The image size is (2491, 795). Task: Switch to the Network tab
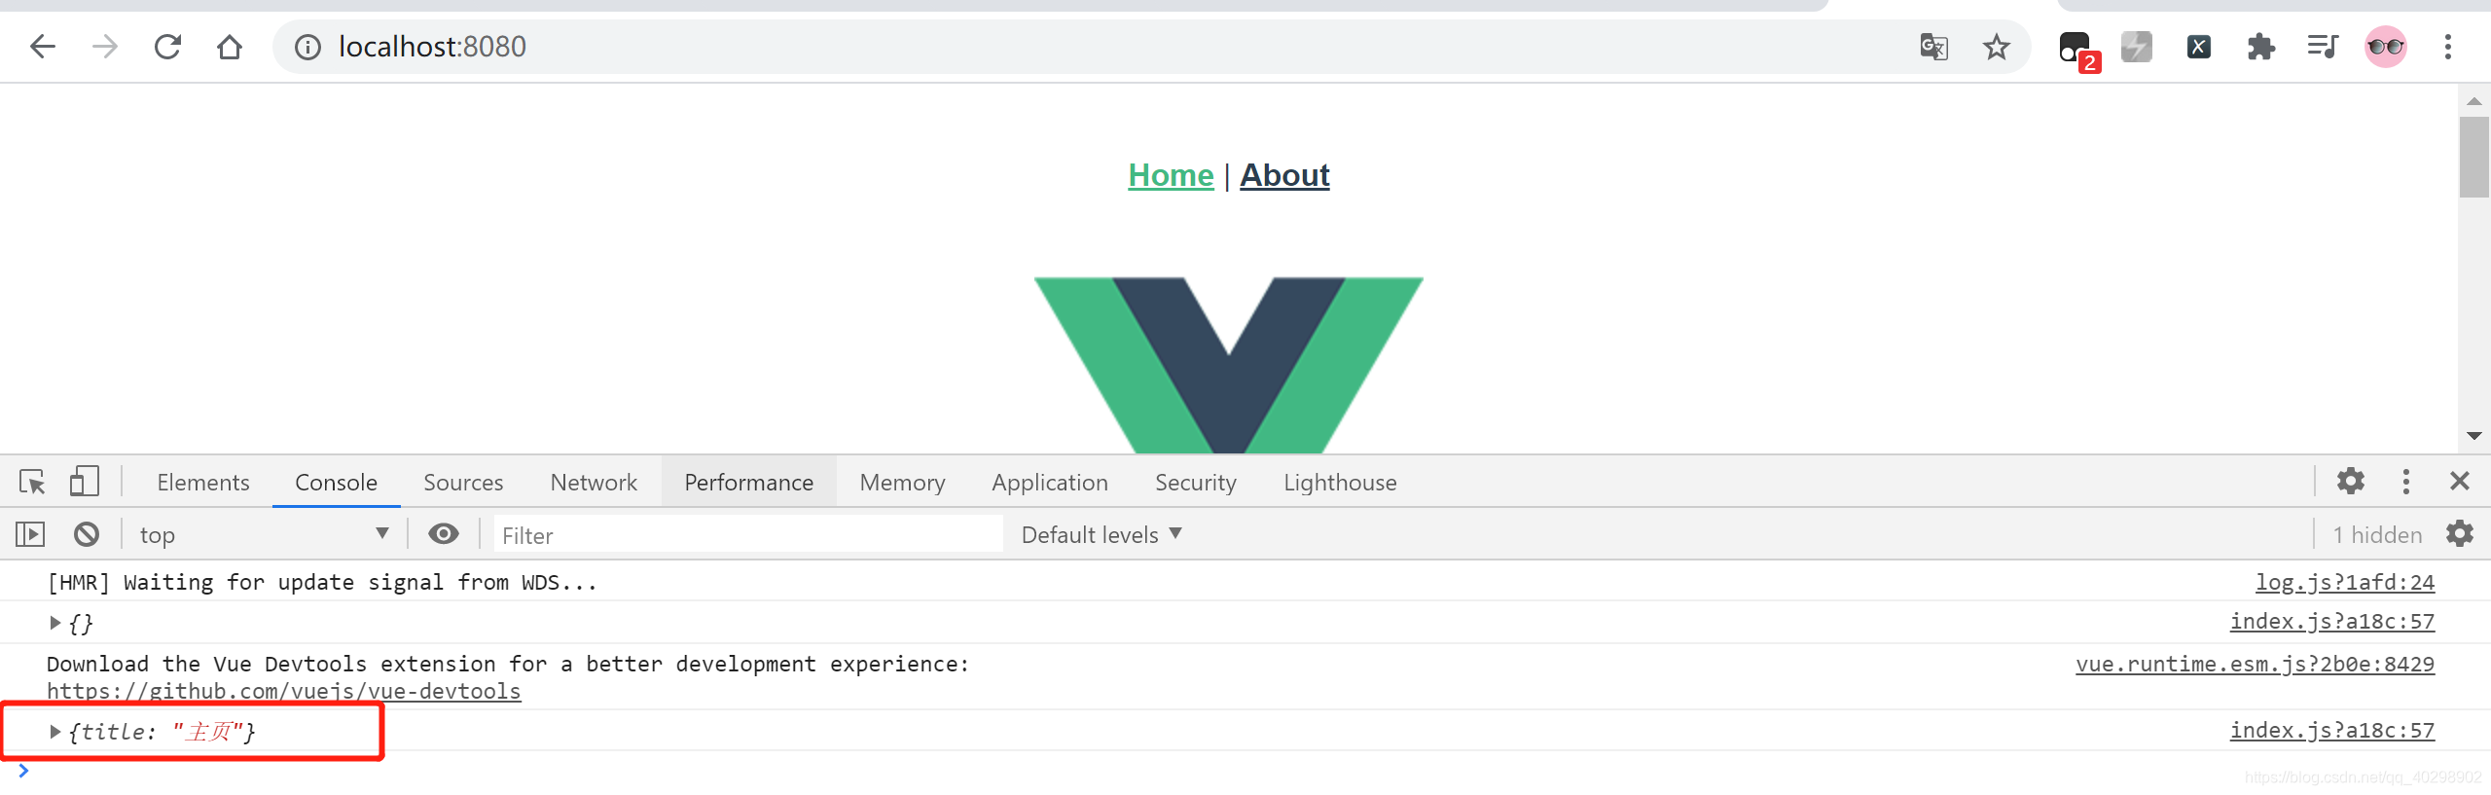click(594, 483)
